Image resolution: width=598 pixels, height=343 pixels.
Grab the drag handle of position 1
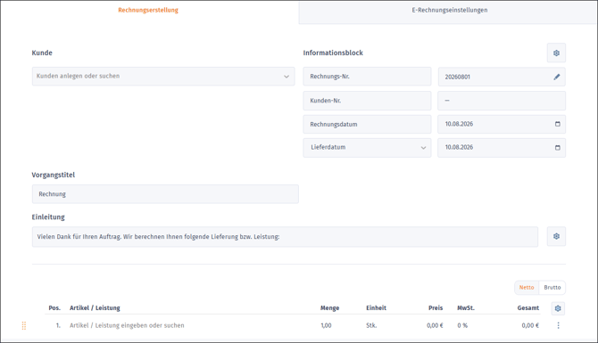click(x=23, y=325)
